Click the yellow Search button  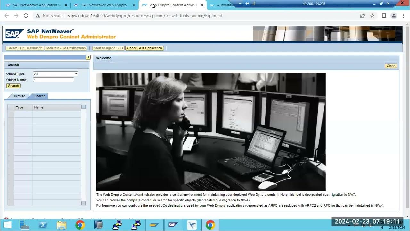click(x=13, y=86)
